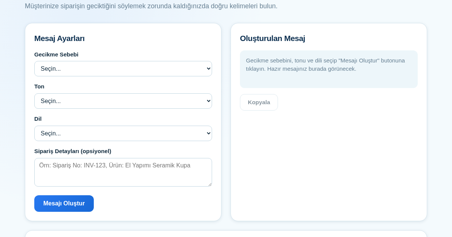Focus the Sipariş Detayları text area
This screenshot has width=452, height=237.
123,172
